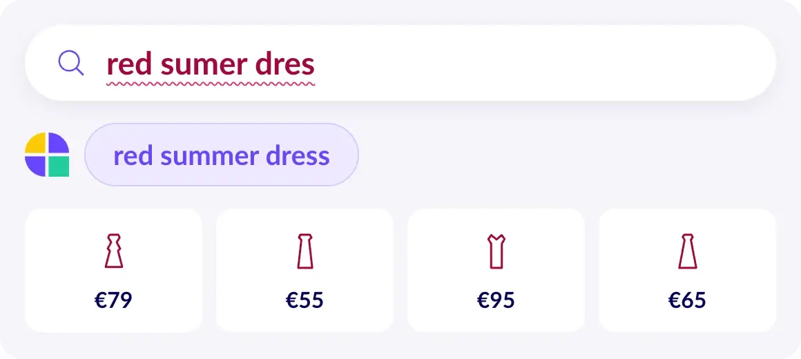
Task: Click the yellow quadrant of the logo
Action: click(35, 143)
